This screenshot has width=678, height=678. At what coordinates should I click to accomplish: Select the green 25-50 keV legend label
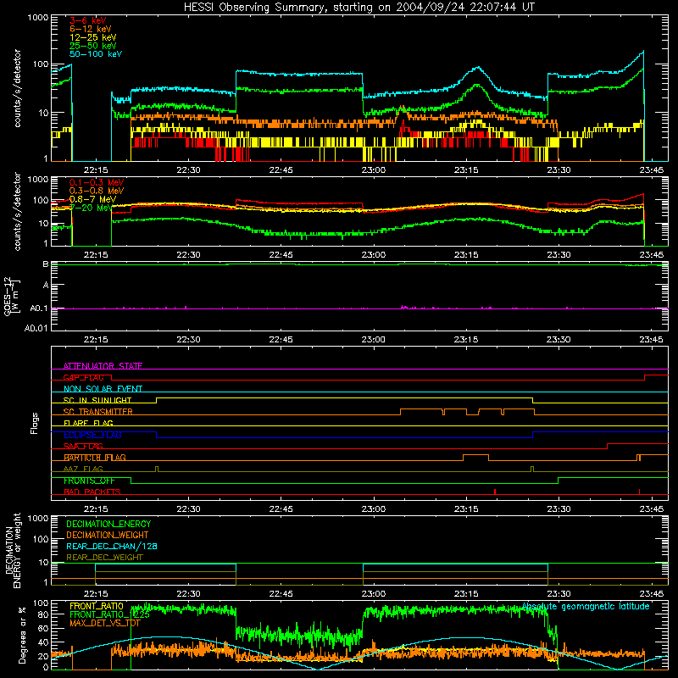[93, 46]
